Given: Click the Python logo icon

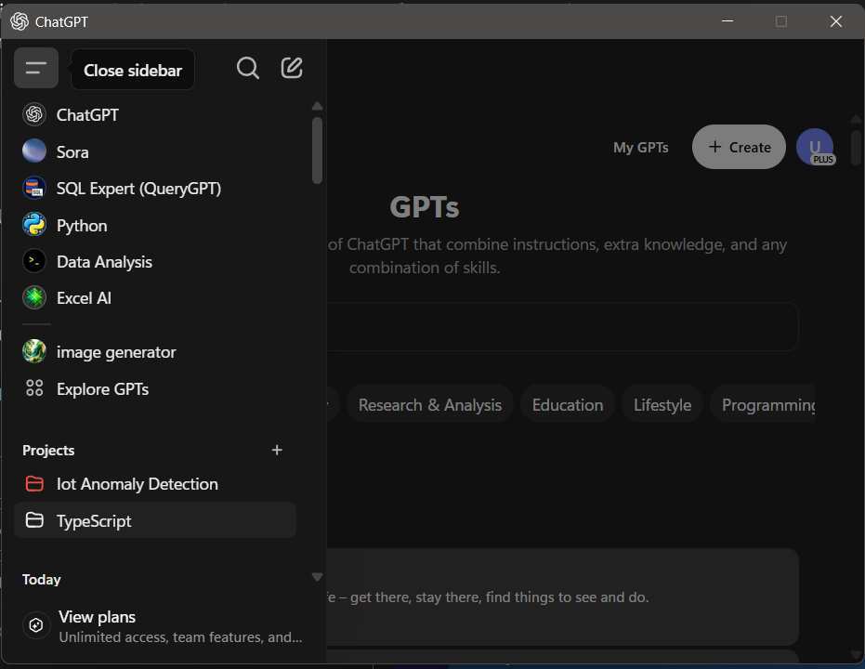Looking at the screenshot, I should 34,225.
